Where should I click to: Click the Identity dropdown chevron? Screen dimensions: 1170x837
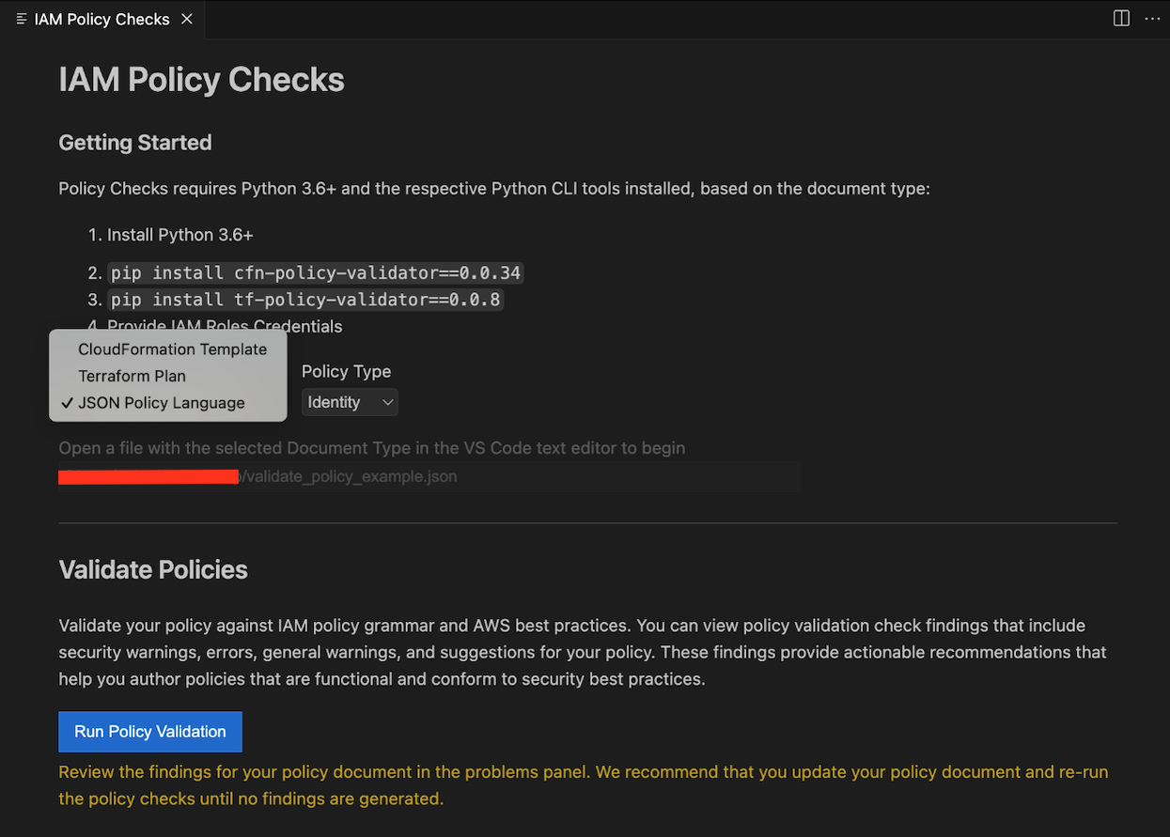(x=388, y=402)
